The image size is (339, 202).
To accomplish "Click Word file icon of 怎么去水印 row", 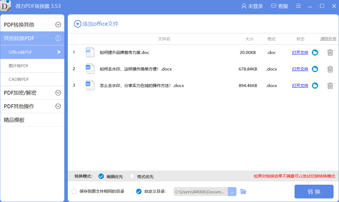I will click(90, 85).
